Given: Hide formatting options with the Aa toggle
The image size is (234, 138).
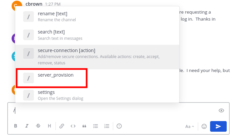Looking at the screenshot, I should click(x=190, y=126).
